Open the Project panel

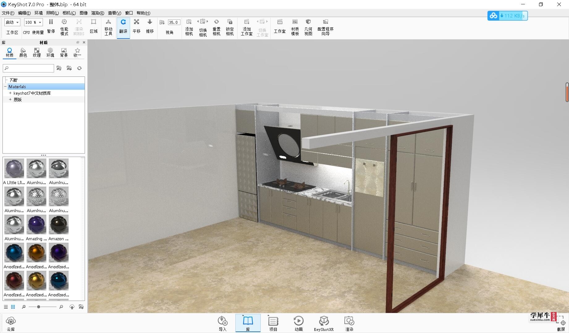click(x=273, y=323)
